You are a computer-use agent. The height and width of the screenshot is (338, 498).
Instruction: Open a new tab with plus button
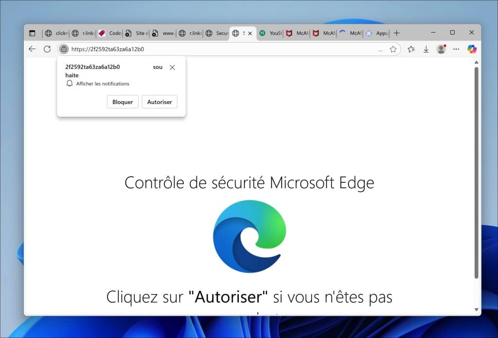pyautogui.click(x=396, y=33)
